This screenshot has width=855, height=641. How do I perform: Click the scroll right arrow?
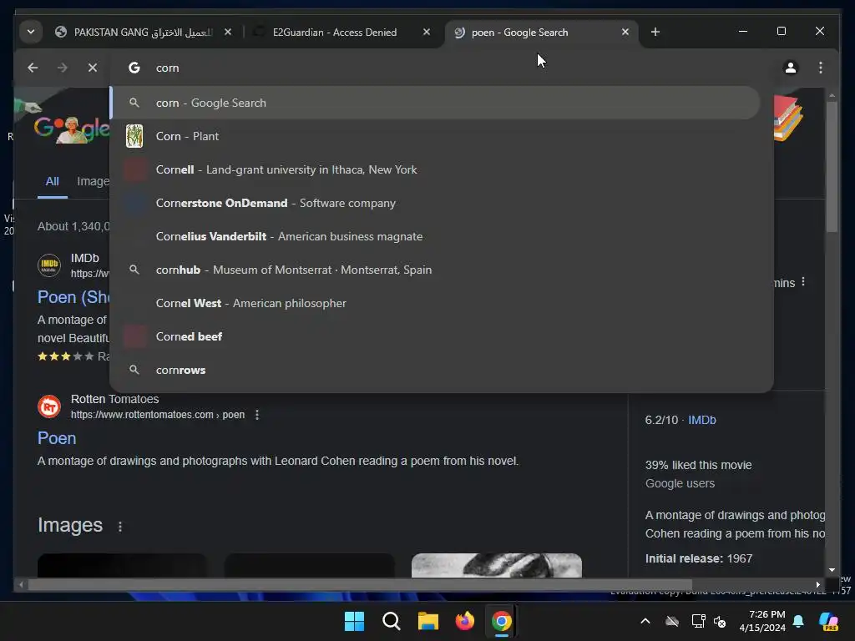817,584
